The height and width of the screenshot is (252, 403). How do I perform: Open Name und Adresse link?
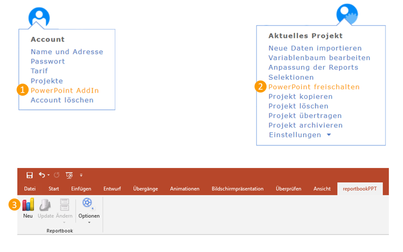[x=67, y=52]
